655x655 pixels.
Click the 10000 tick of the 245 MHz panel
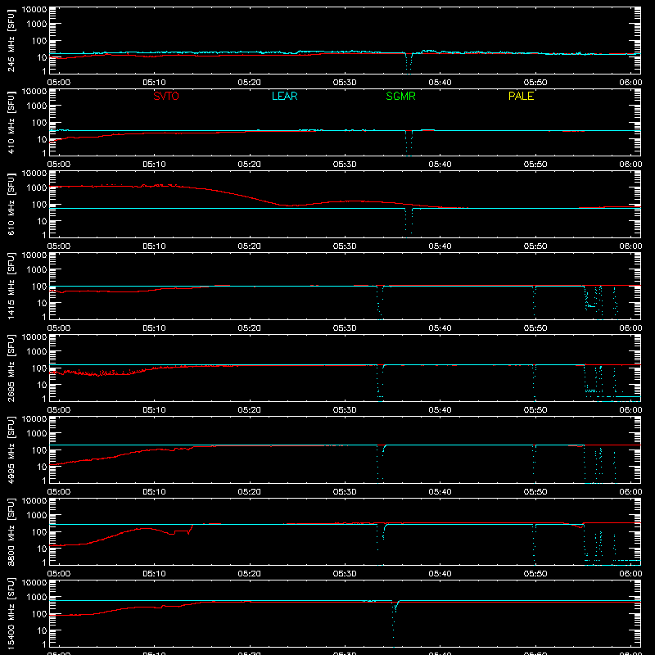click(34, 10)
